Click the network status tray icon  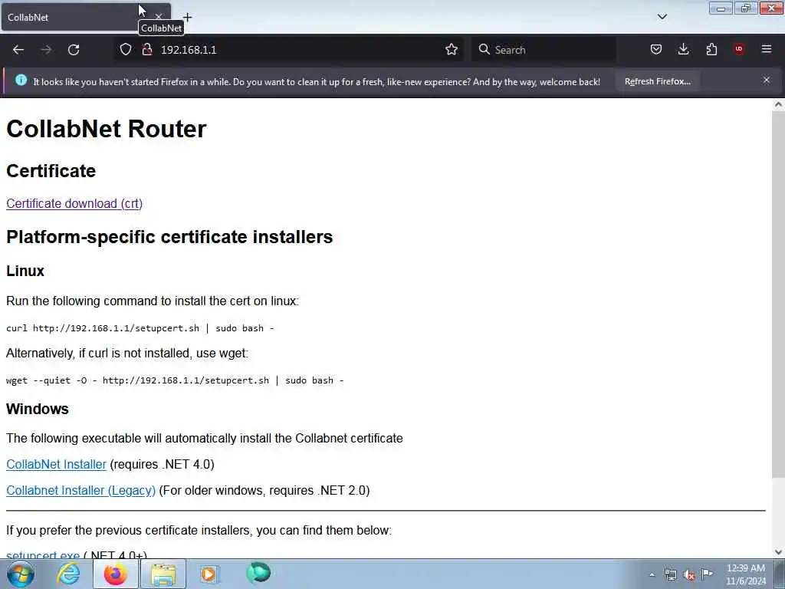(x=670, y=574)
